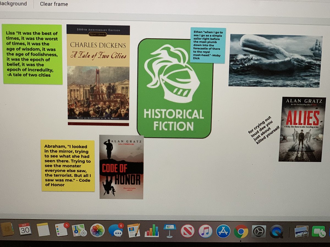The width and height of the screenshot is (330, 247).
Task: Open the Notes app in the dock
Action: (43, 230)
